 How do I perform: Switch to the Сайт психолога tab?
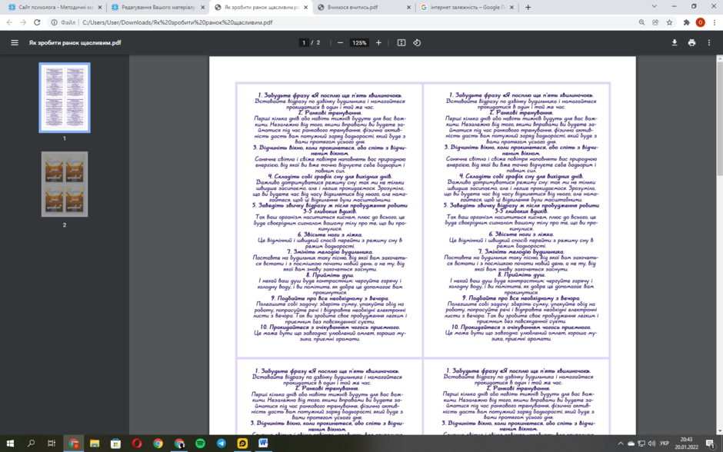[x=55, y=8]
